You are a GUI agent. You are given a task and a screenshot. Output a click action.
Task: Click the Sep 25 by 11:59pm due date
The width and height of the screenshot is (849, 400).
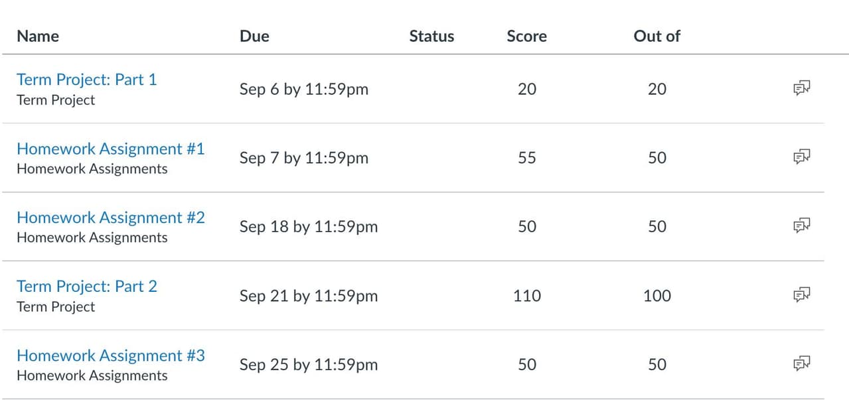coord(309,364)
